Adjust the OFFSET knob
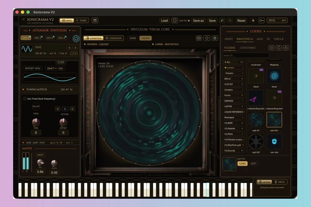This screenshot has height=207, width=311. 63,122
